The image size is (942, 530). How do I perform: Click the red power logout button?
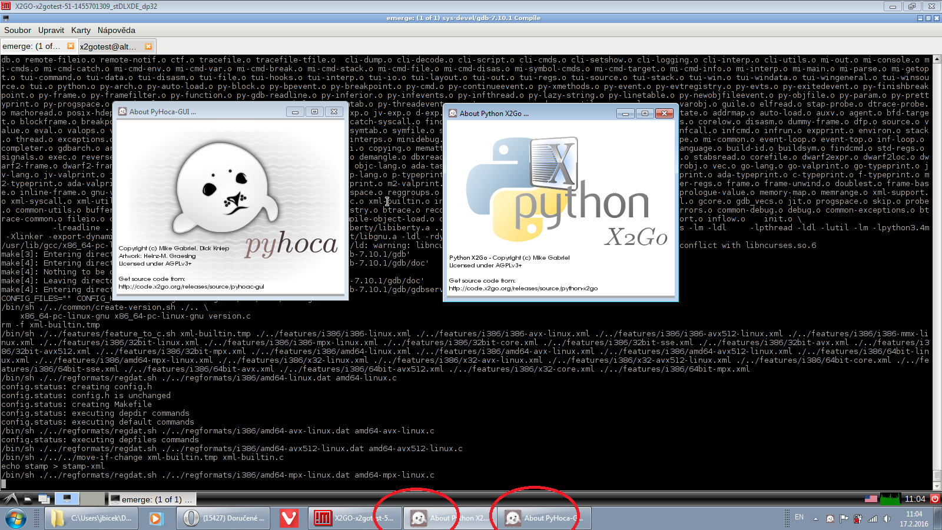934,499
